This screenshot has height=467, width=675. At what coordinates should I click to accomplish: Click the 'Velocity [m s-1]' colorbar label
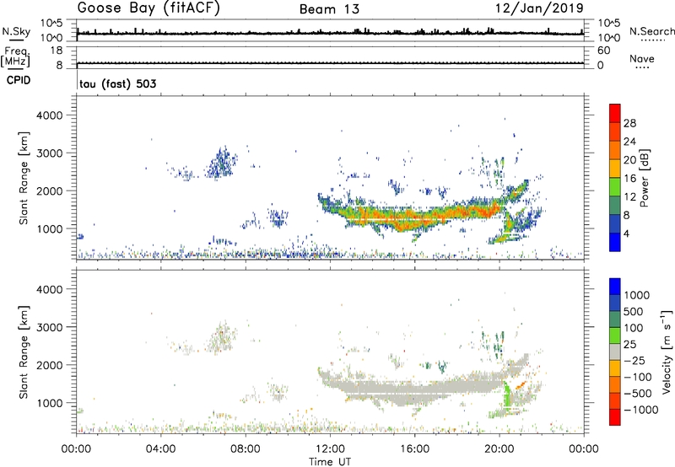tap(667, 352)
